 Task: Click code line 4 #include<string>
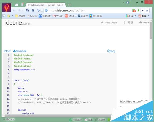(22, 66)
